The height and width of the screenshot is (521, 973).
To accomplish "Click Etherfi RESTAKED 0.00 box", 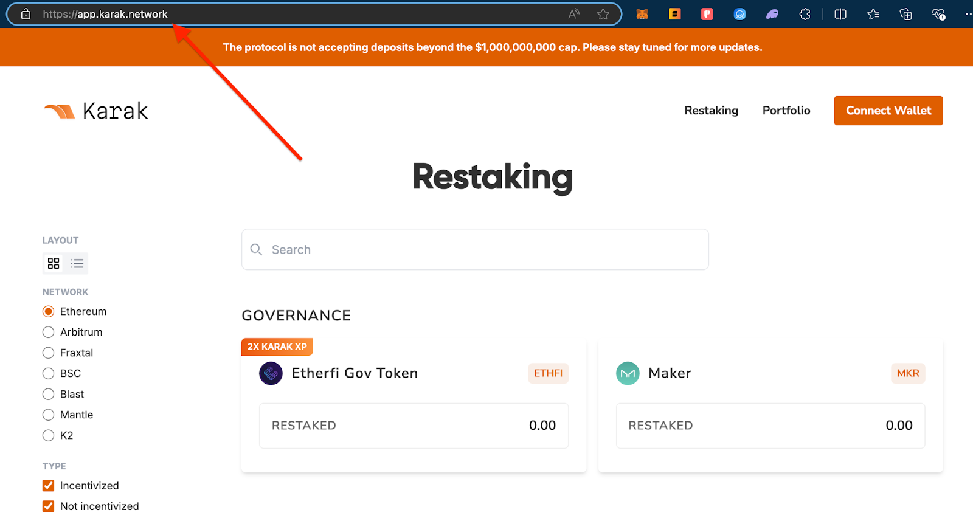I will coord(414,426).
